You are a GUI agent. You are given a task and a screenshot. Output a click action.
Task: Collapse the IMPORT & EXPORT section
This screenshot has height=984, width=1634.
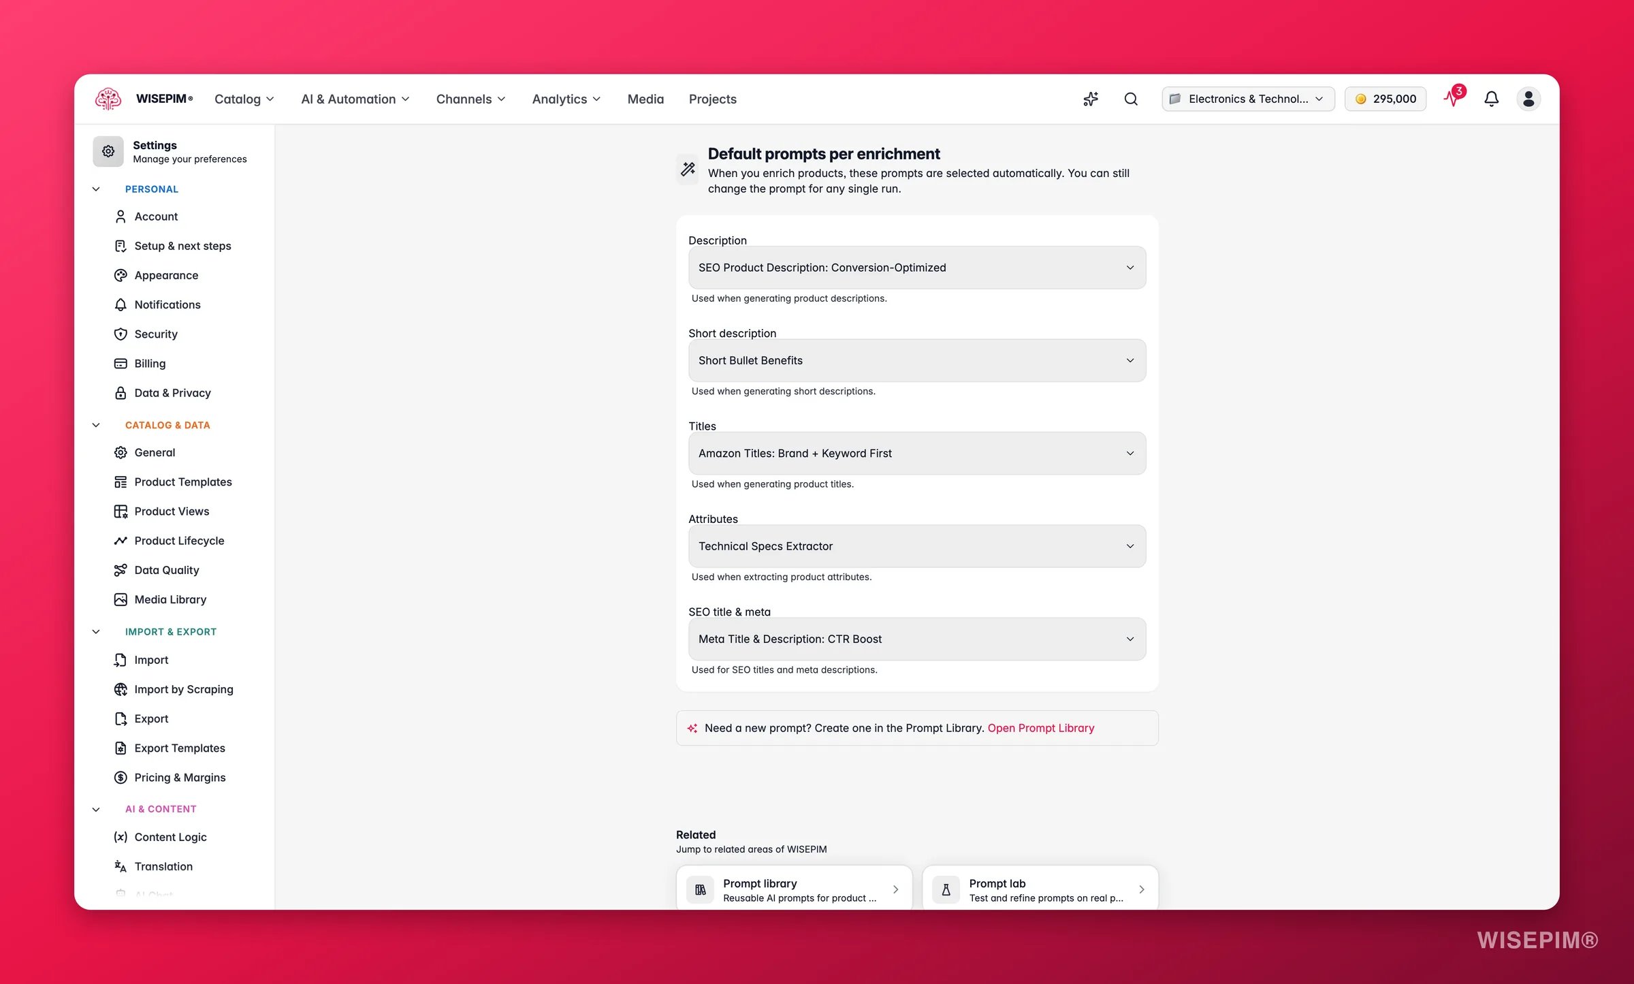pos(96,632)
